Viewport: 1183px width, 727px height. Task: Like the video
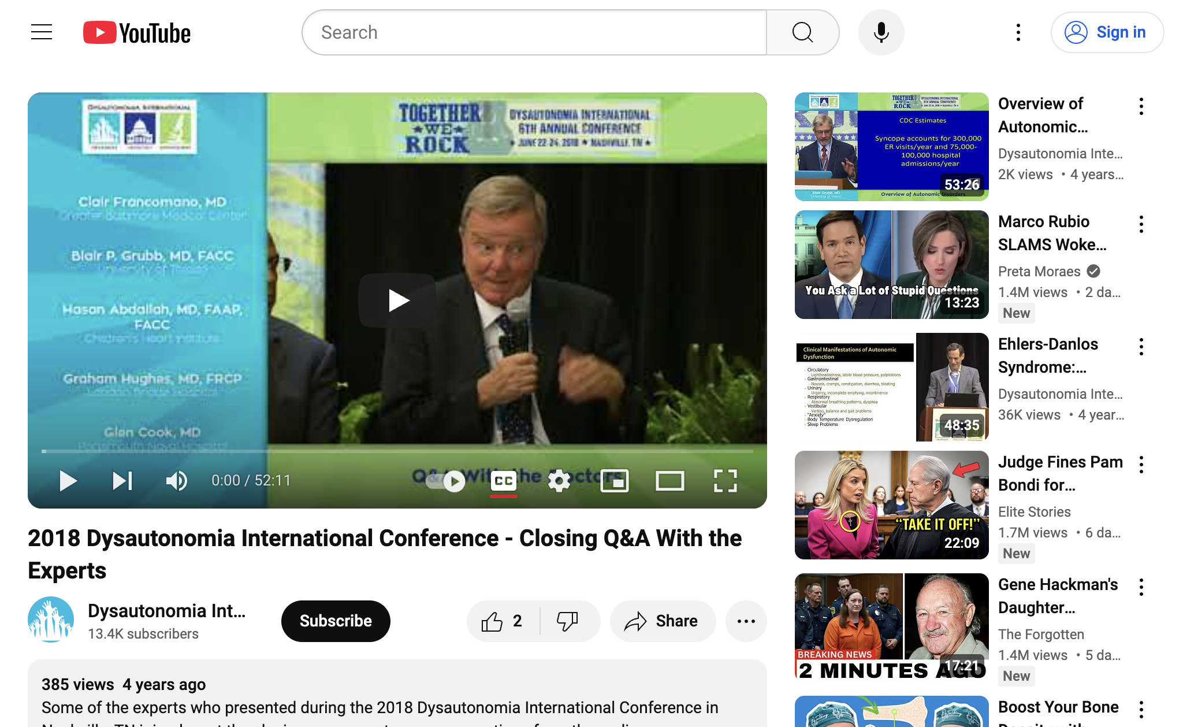coord(503,621)
